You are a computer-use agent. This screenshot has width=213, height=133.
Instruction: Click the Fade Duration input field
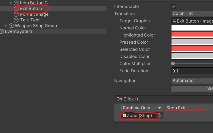192,70
